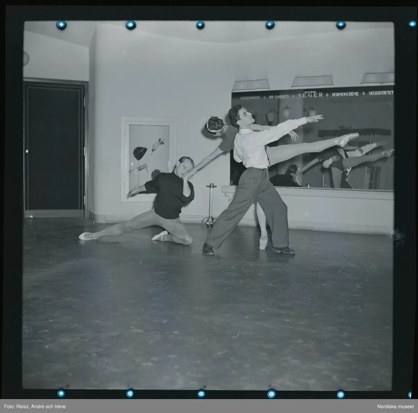Click the second blue marker on bottom edge
This screenshot has height=413, width=418.
point(130,393)
